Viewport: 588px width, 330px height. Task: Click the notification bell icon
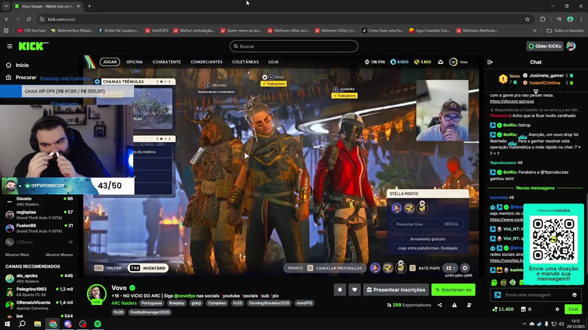coord(340,290)
